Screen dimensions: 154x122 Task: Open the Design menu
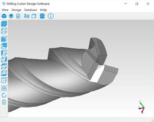coord(16,10)
